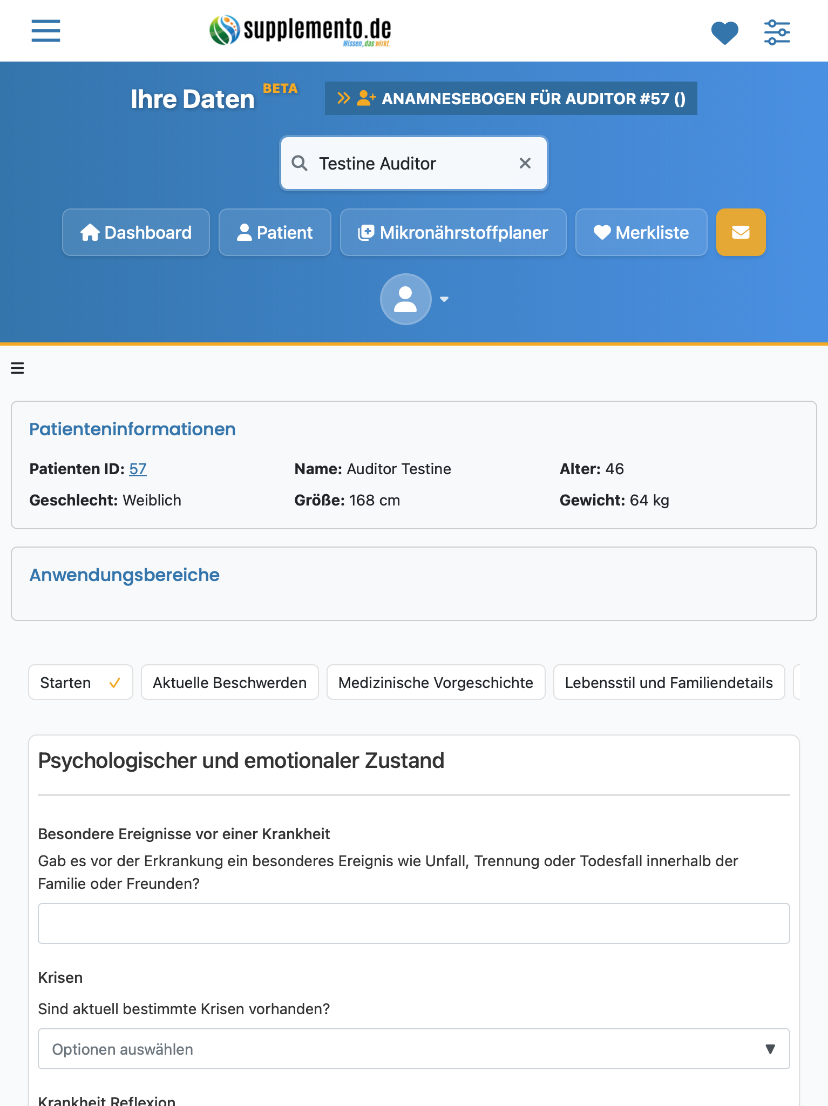Screen dimensions: 828x1106
Task: Clear the Testine Auditor search field
Action: 525,163
